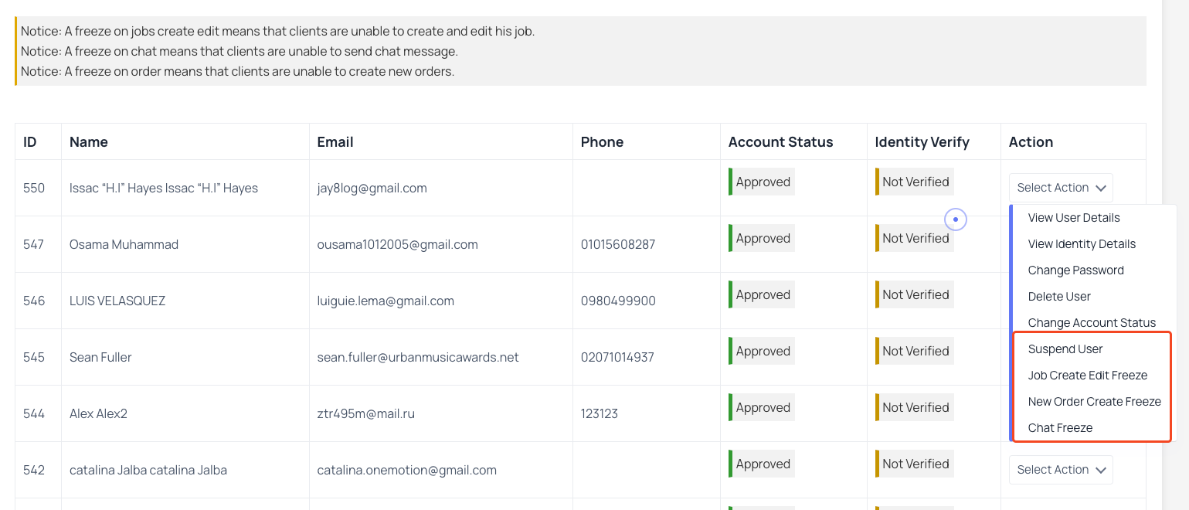Click the dropdown arrow on Issac Hayes' action button
The width and height of the screenshot is (1189, 510).
click(x=1102, y=187)
